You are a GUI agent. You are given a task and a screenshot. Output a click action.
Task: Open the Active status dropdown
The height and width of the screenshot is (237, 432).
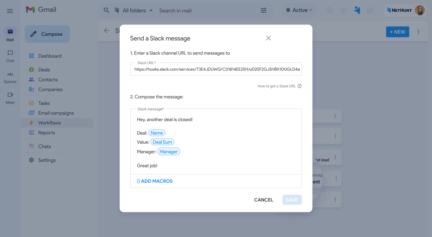click(x=300, y=10)
